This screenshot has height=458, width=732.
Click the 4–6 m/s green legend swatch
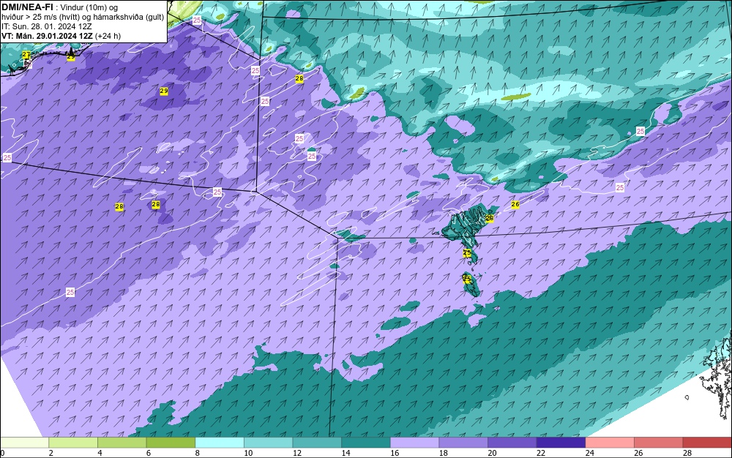(122, 443)
